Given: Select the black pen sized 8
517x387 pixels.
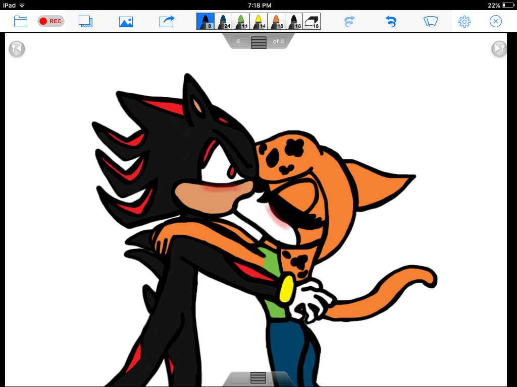Looking at the screenshot, I should pyautogui.click(x=205, y=21).
